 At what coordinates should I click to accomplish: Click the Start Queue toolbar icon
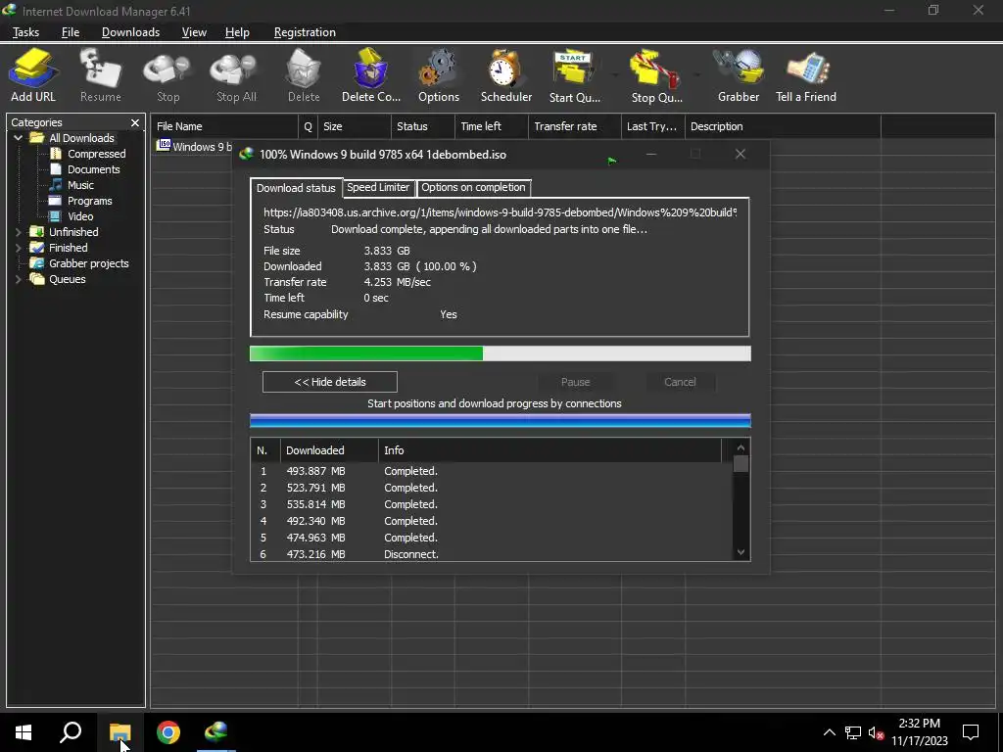click(574, 74)
